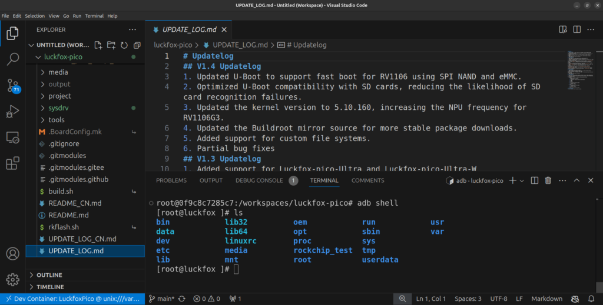Open the Explorer view in activity bar
Viewport: 603px width, 305px height.
tap(12, 33)
